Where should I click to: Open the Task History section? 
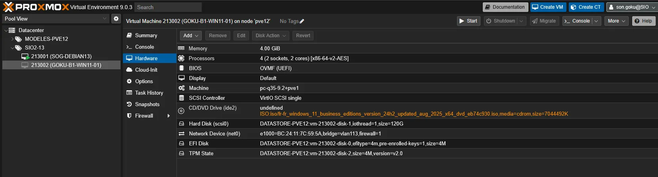pos(149,93)
